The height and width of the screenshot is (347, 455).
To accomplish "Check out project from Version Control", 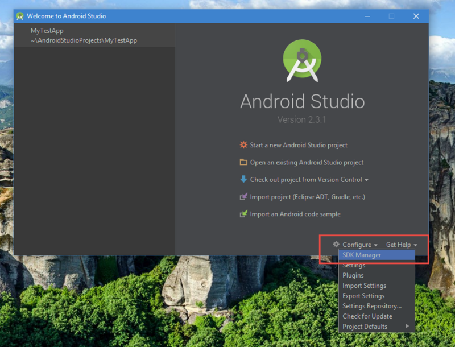I will (x=306, y=180).
